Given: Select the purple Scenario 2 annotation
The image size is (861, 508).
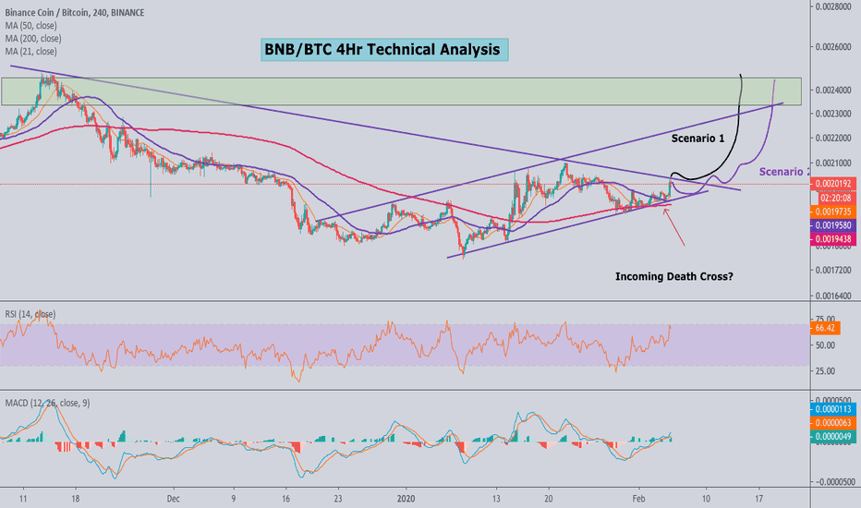Looking at the screenshot, I should pos(784,172).
